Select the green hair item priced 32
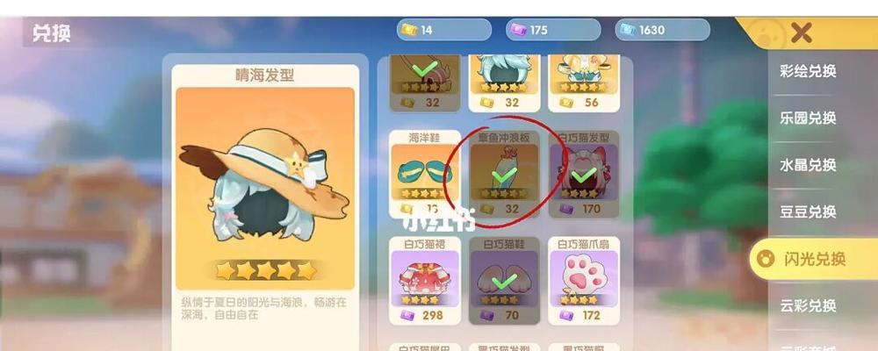The image size is (878, 351). 505,82
